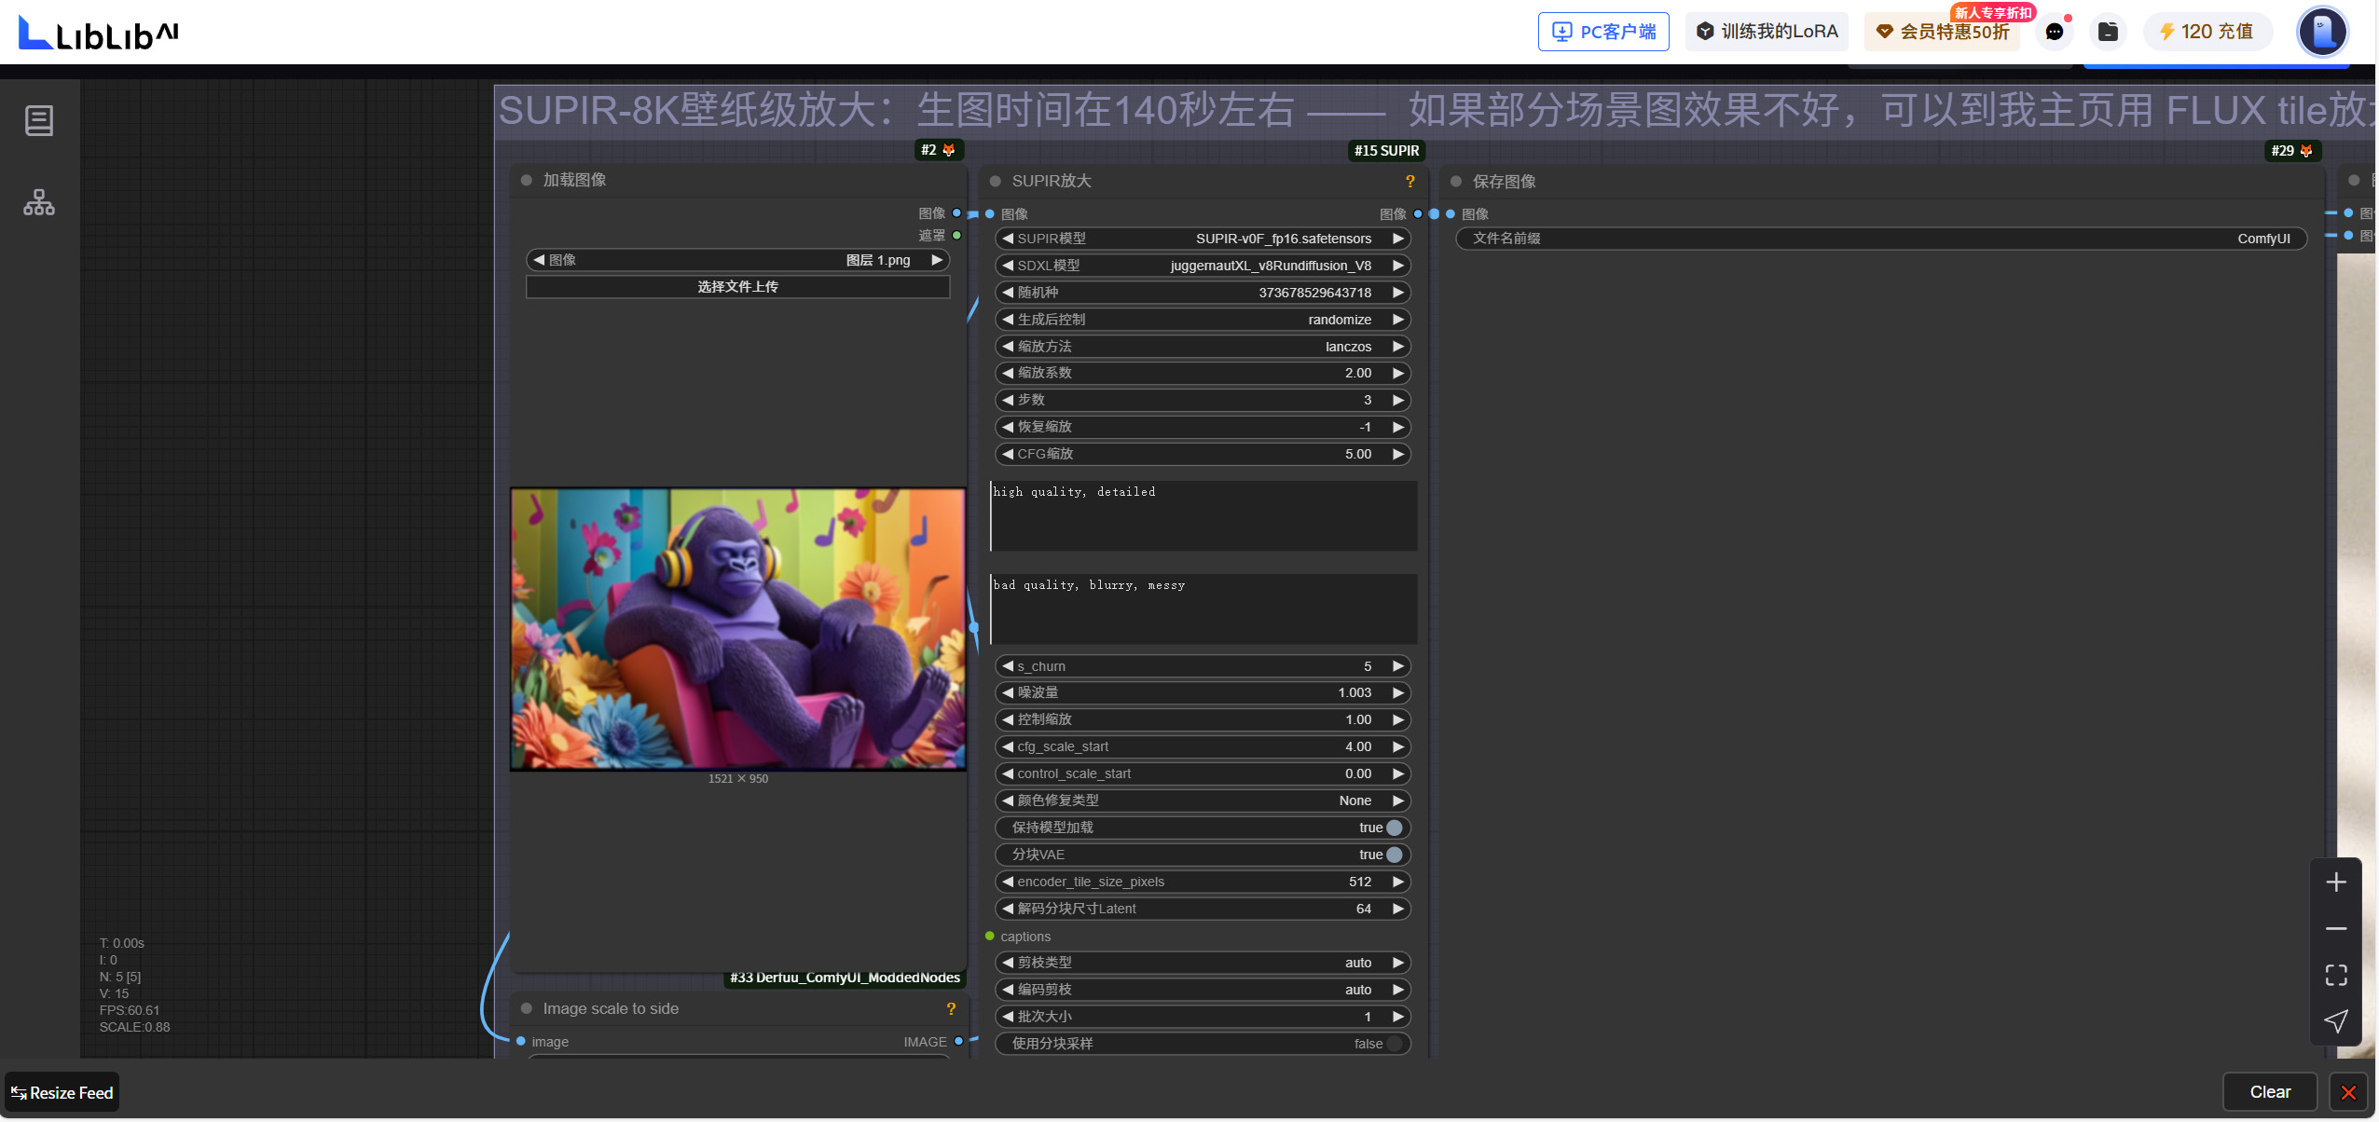The image size is (2379, 1122).
Task: Adjust 控制缩放 1.00 value field
Action: (1203, 719)
